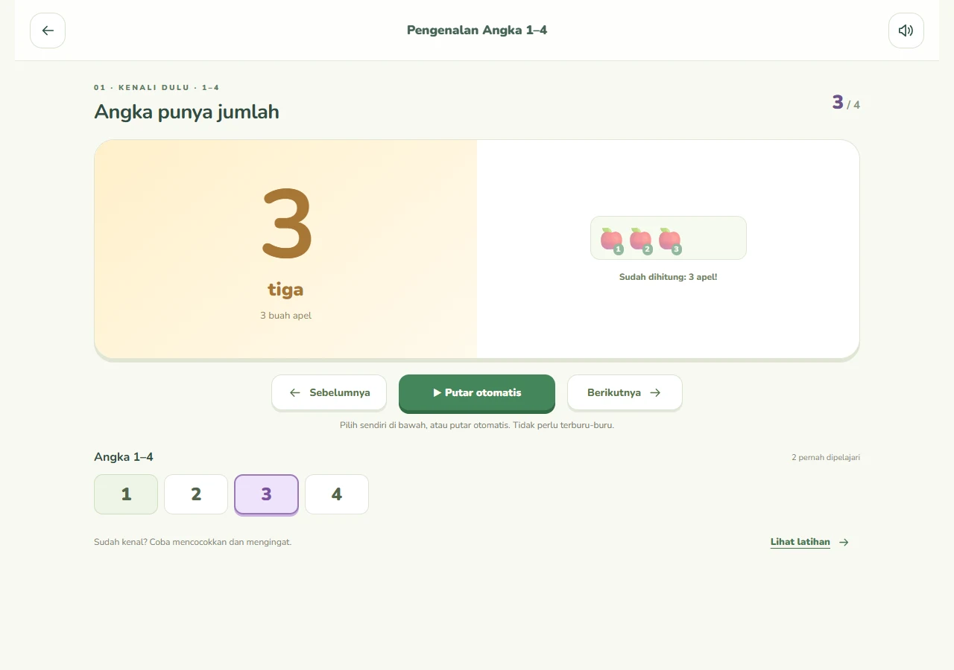Click the back arrow icon button
This screenshot has height=670, width=954.
tap(48, 31)
